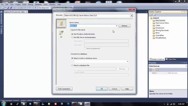Open the Properties object dropdown (Data Sources)
The image size is (188, 106).
186,66
